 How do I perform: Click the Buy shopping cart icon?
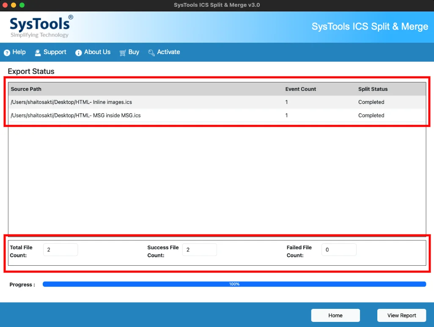(123, 52)
